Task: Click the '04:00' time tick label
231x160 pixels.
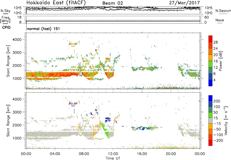Action: 55,154
